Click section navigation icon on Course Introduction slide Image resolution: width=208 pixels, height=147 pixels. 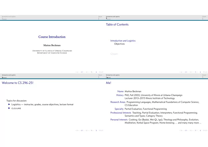pyautogui.click(x=92, y=72)
